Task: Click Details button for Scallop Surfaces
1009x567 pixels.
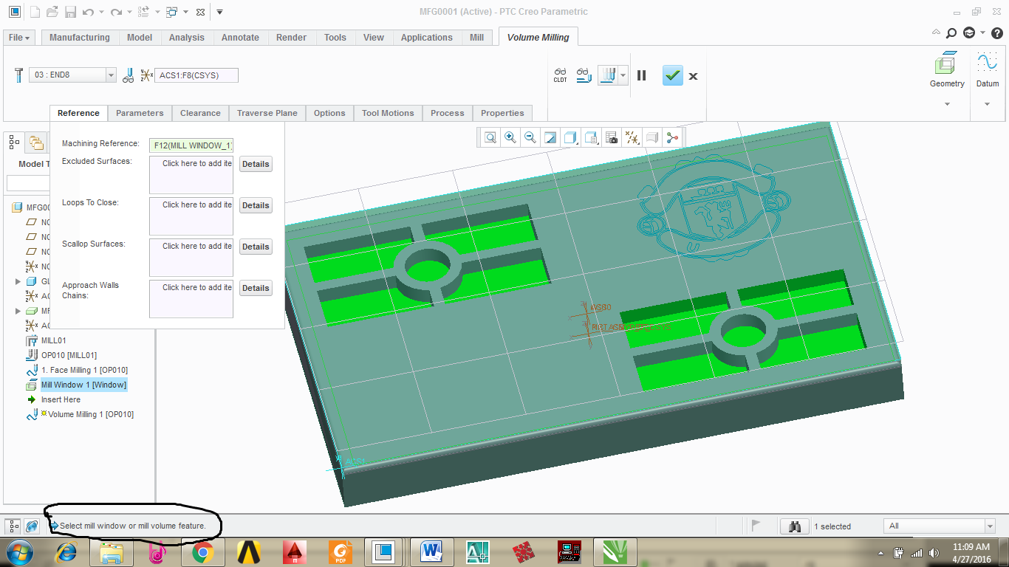Action: (256, 247)
